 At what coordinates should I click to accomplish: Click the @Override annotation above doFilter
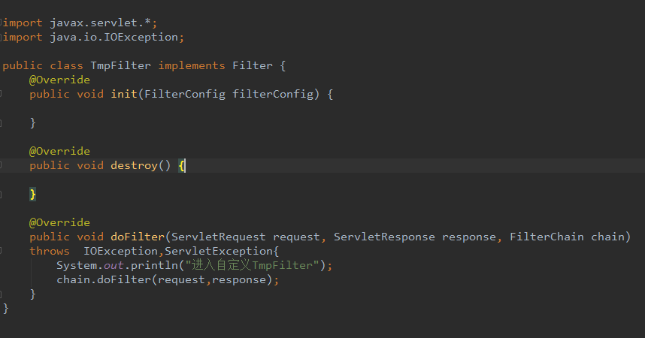pyautogui.click(x=59, y=222)
